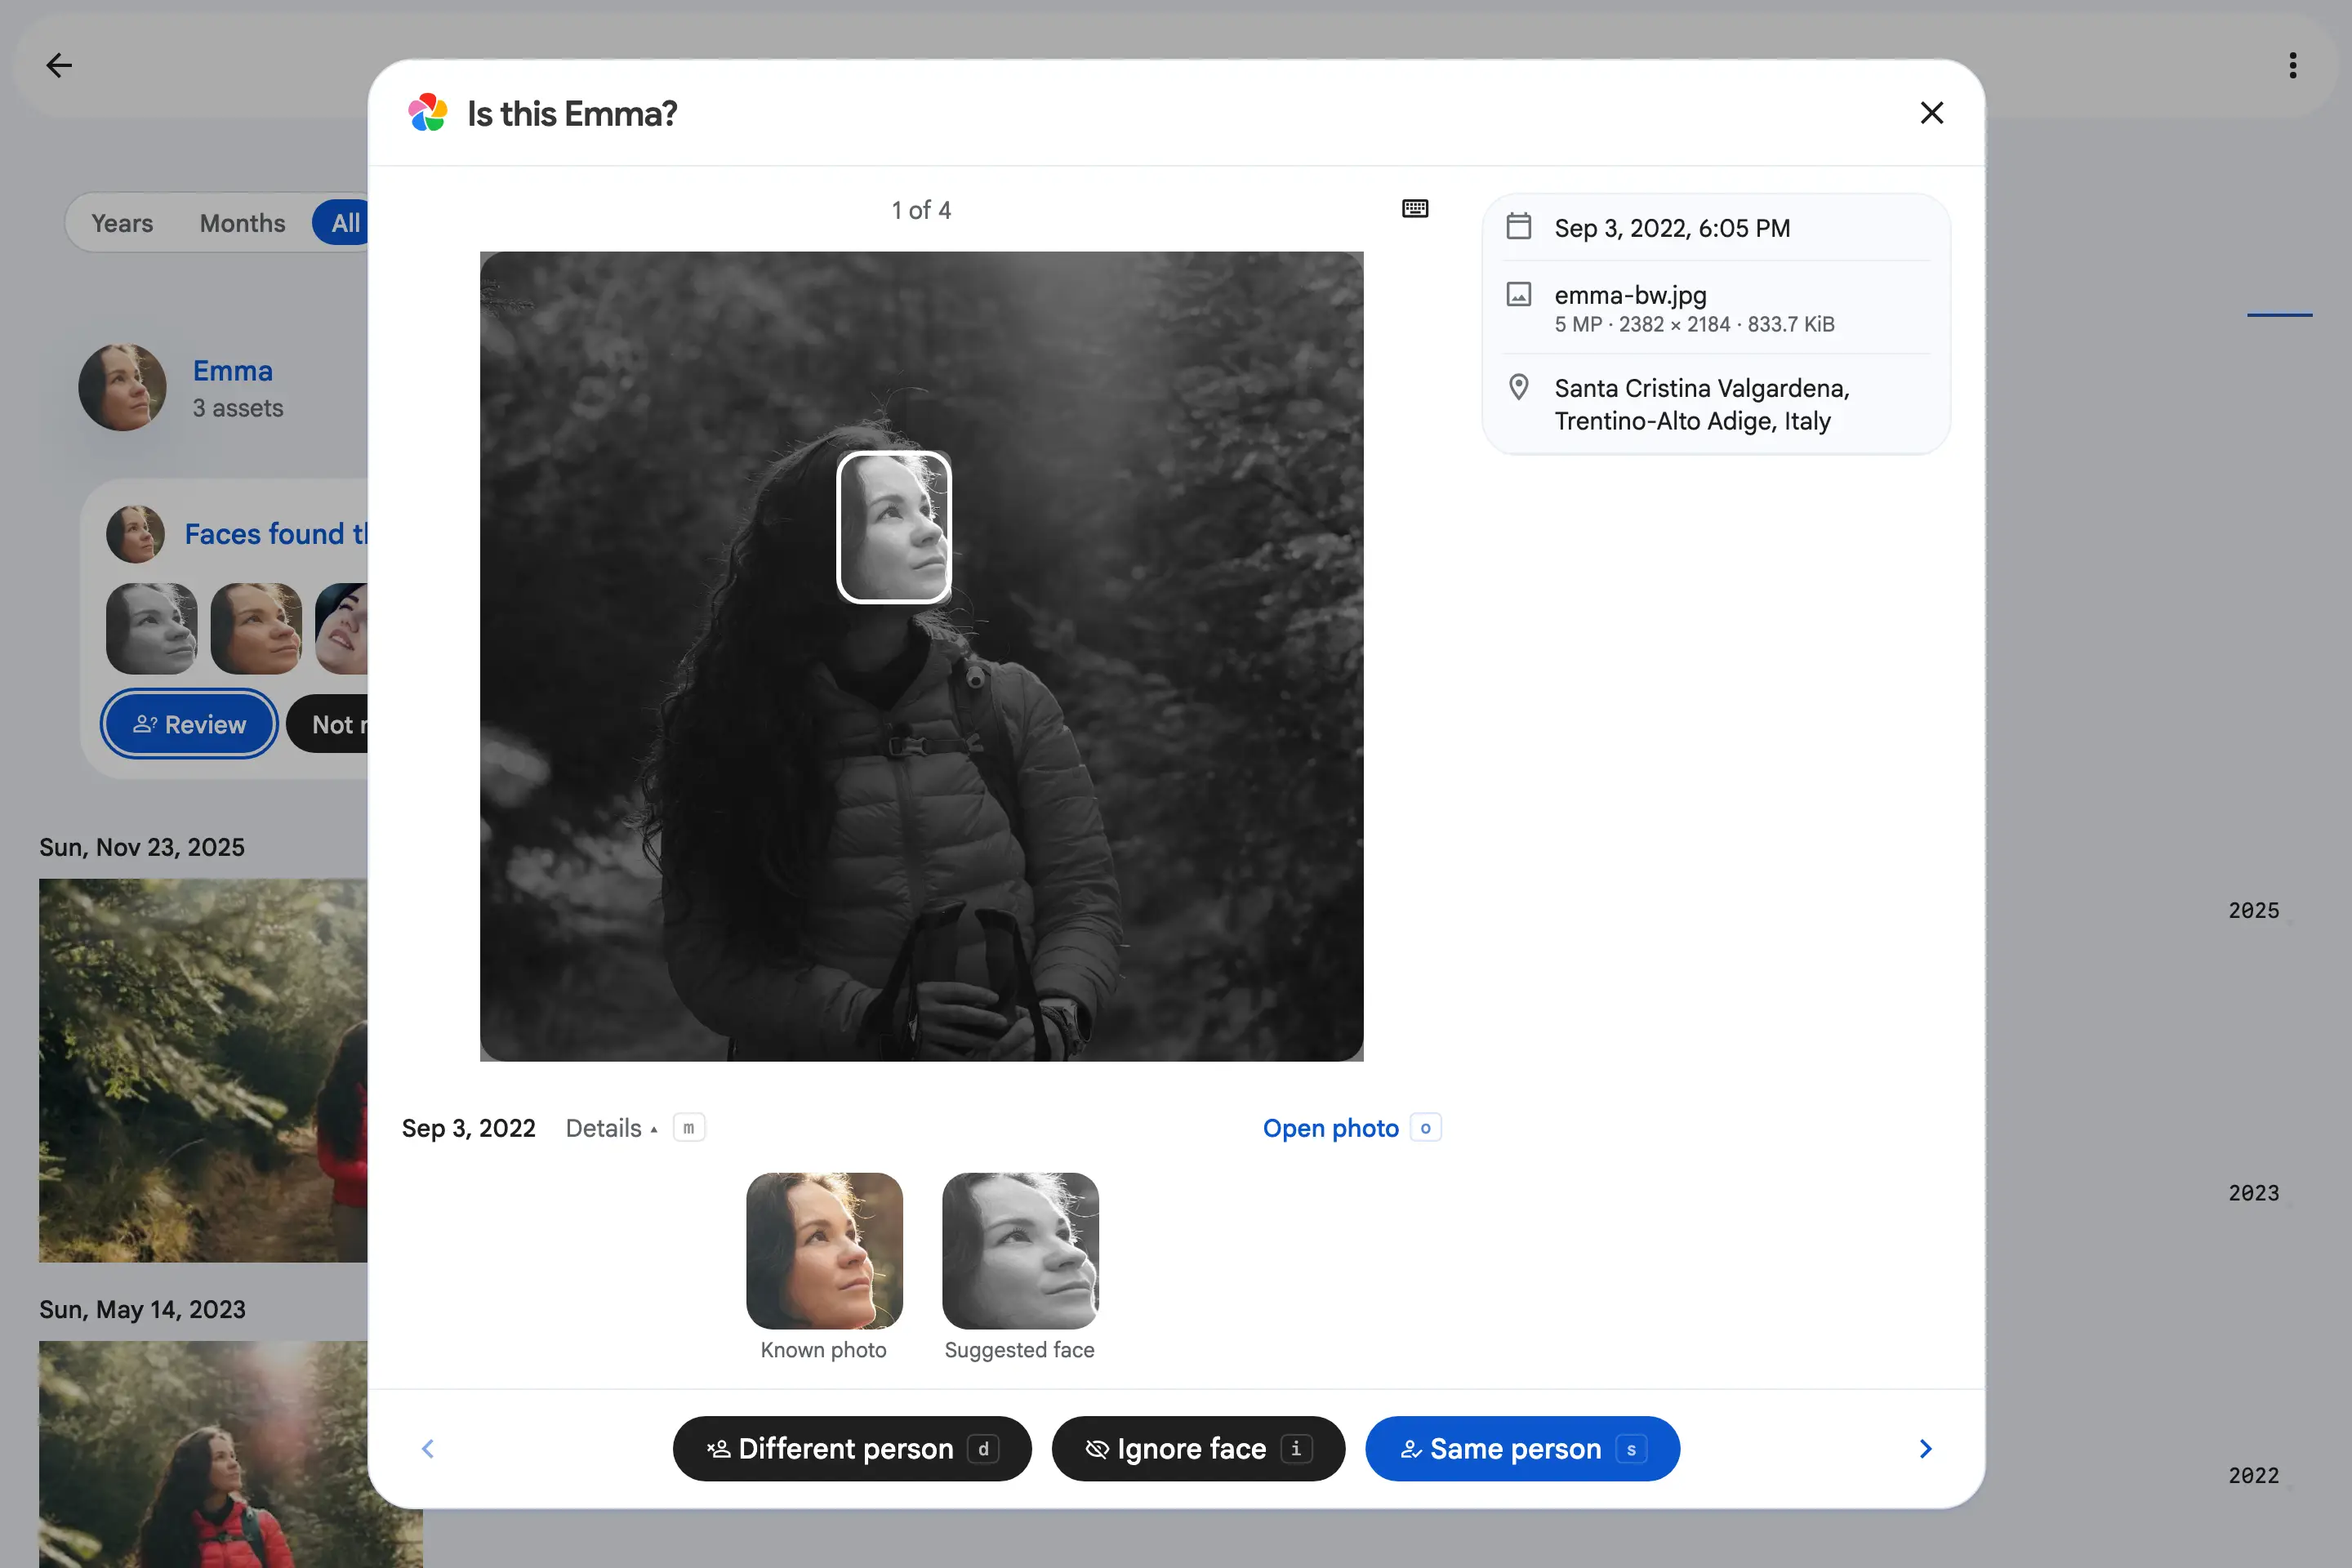Click the emma-bw.jpg file name
2352x1568 pixels.
(1630, 295)
